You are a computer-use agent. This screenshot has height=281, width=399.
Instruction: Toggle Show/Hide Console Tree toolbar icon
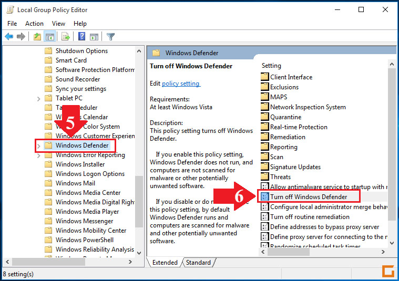pos(50,37)
